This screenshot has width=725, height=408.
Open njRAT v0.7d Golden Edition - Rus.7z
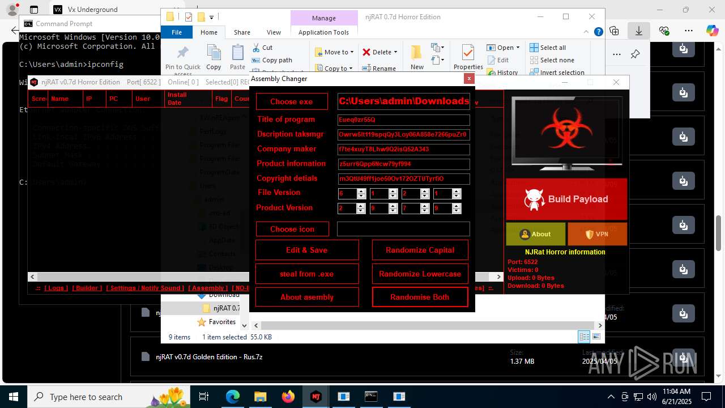point(209,357)
